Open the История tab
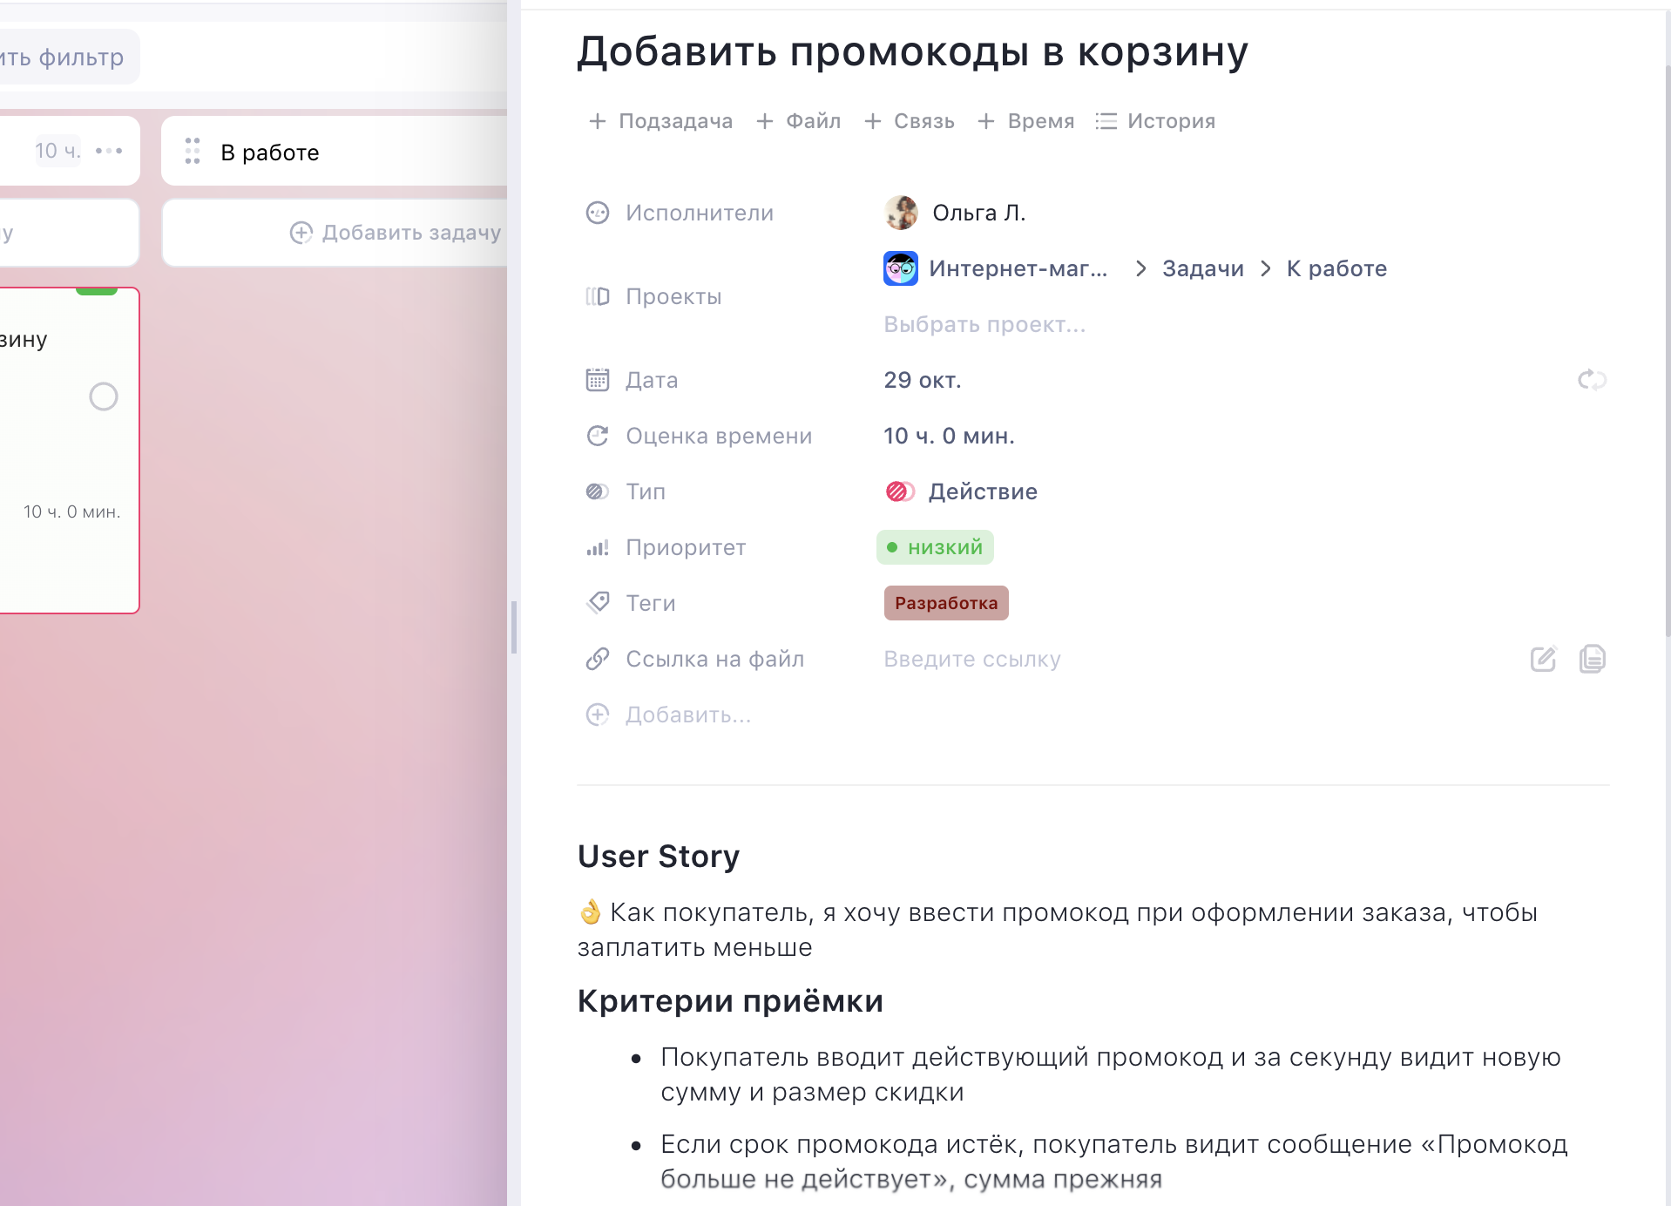1671x1206 pixels. coord(1155,121)
